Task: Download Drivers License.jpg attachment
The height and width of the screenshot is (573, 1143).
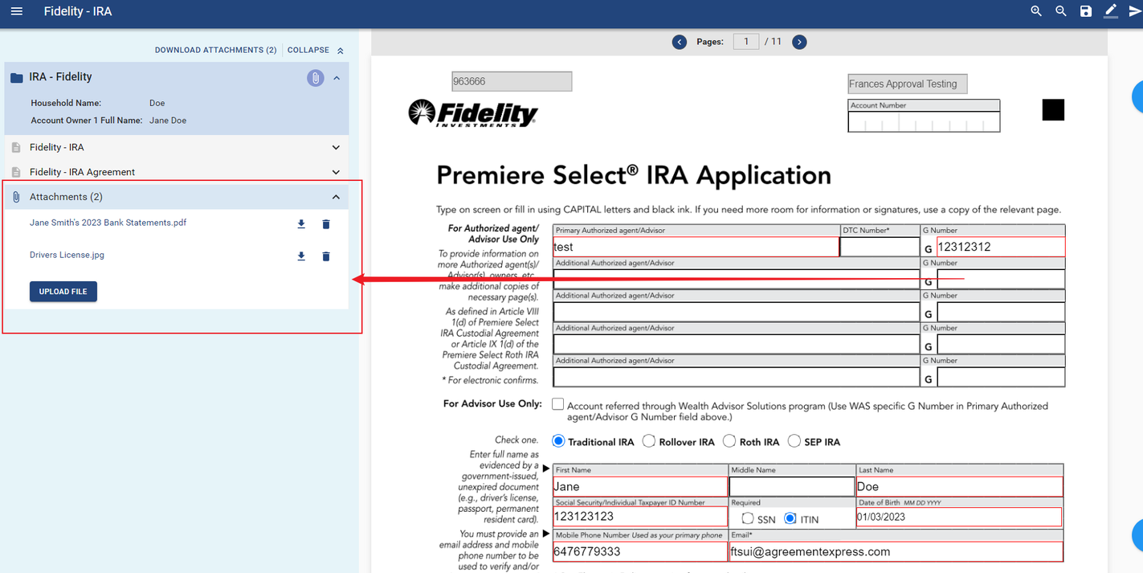Action: pos(301,256)
